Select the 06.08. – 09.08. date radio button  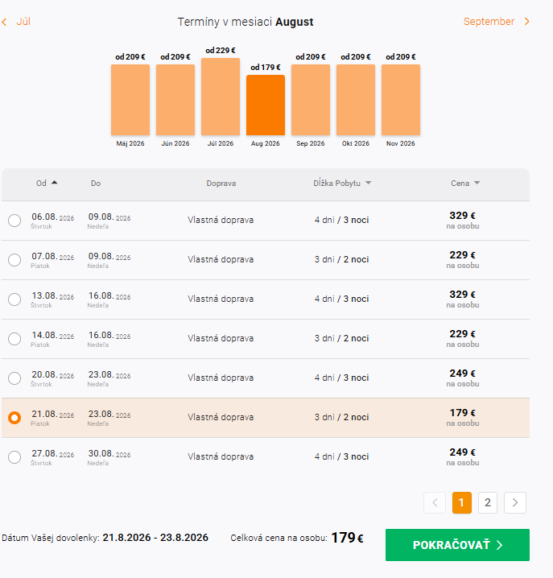[14, 221]
